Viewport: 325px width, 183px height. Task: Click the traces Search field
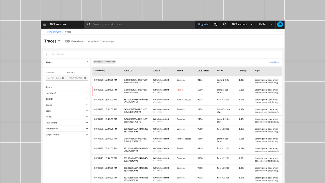166,54
